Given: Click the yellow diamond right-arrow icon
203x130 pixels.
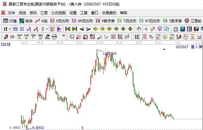Looking at the screenshot, I should point(103,29).
